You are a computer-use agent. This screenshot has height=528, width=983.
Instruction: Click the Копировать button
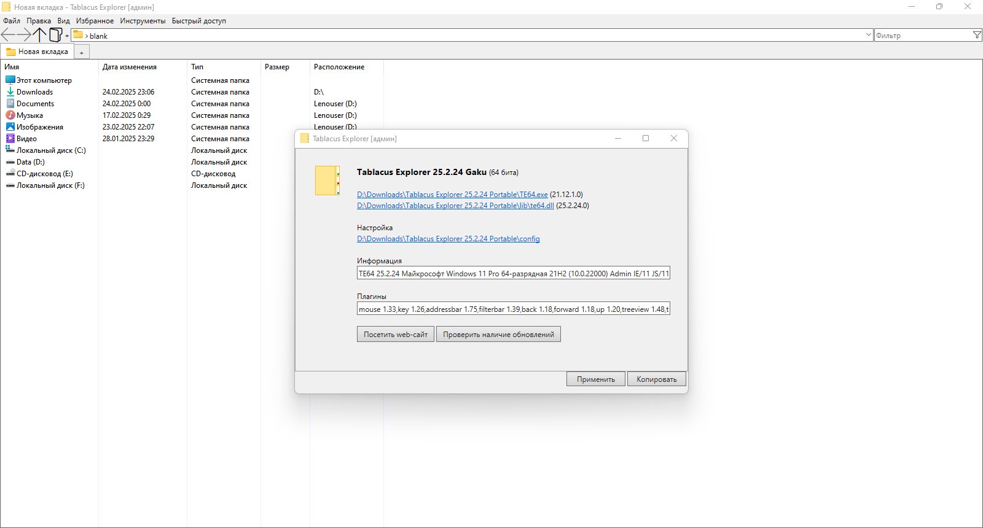click(x=657, y=379)
